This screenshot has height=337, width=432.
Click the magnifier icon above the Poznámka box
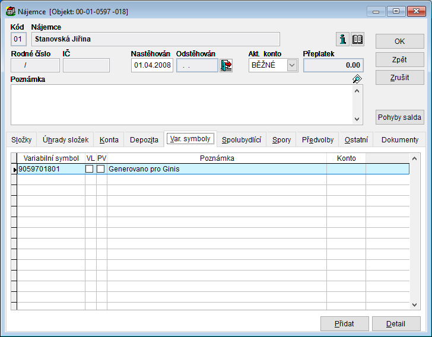coord(357,79)
